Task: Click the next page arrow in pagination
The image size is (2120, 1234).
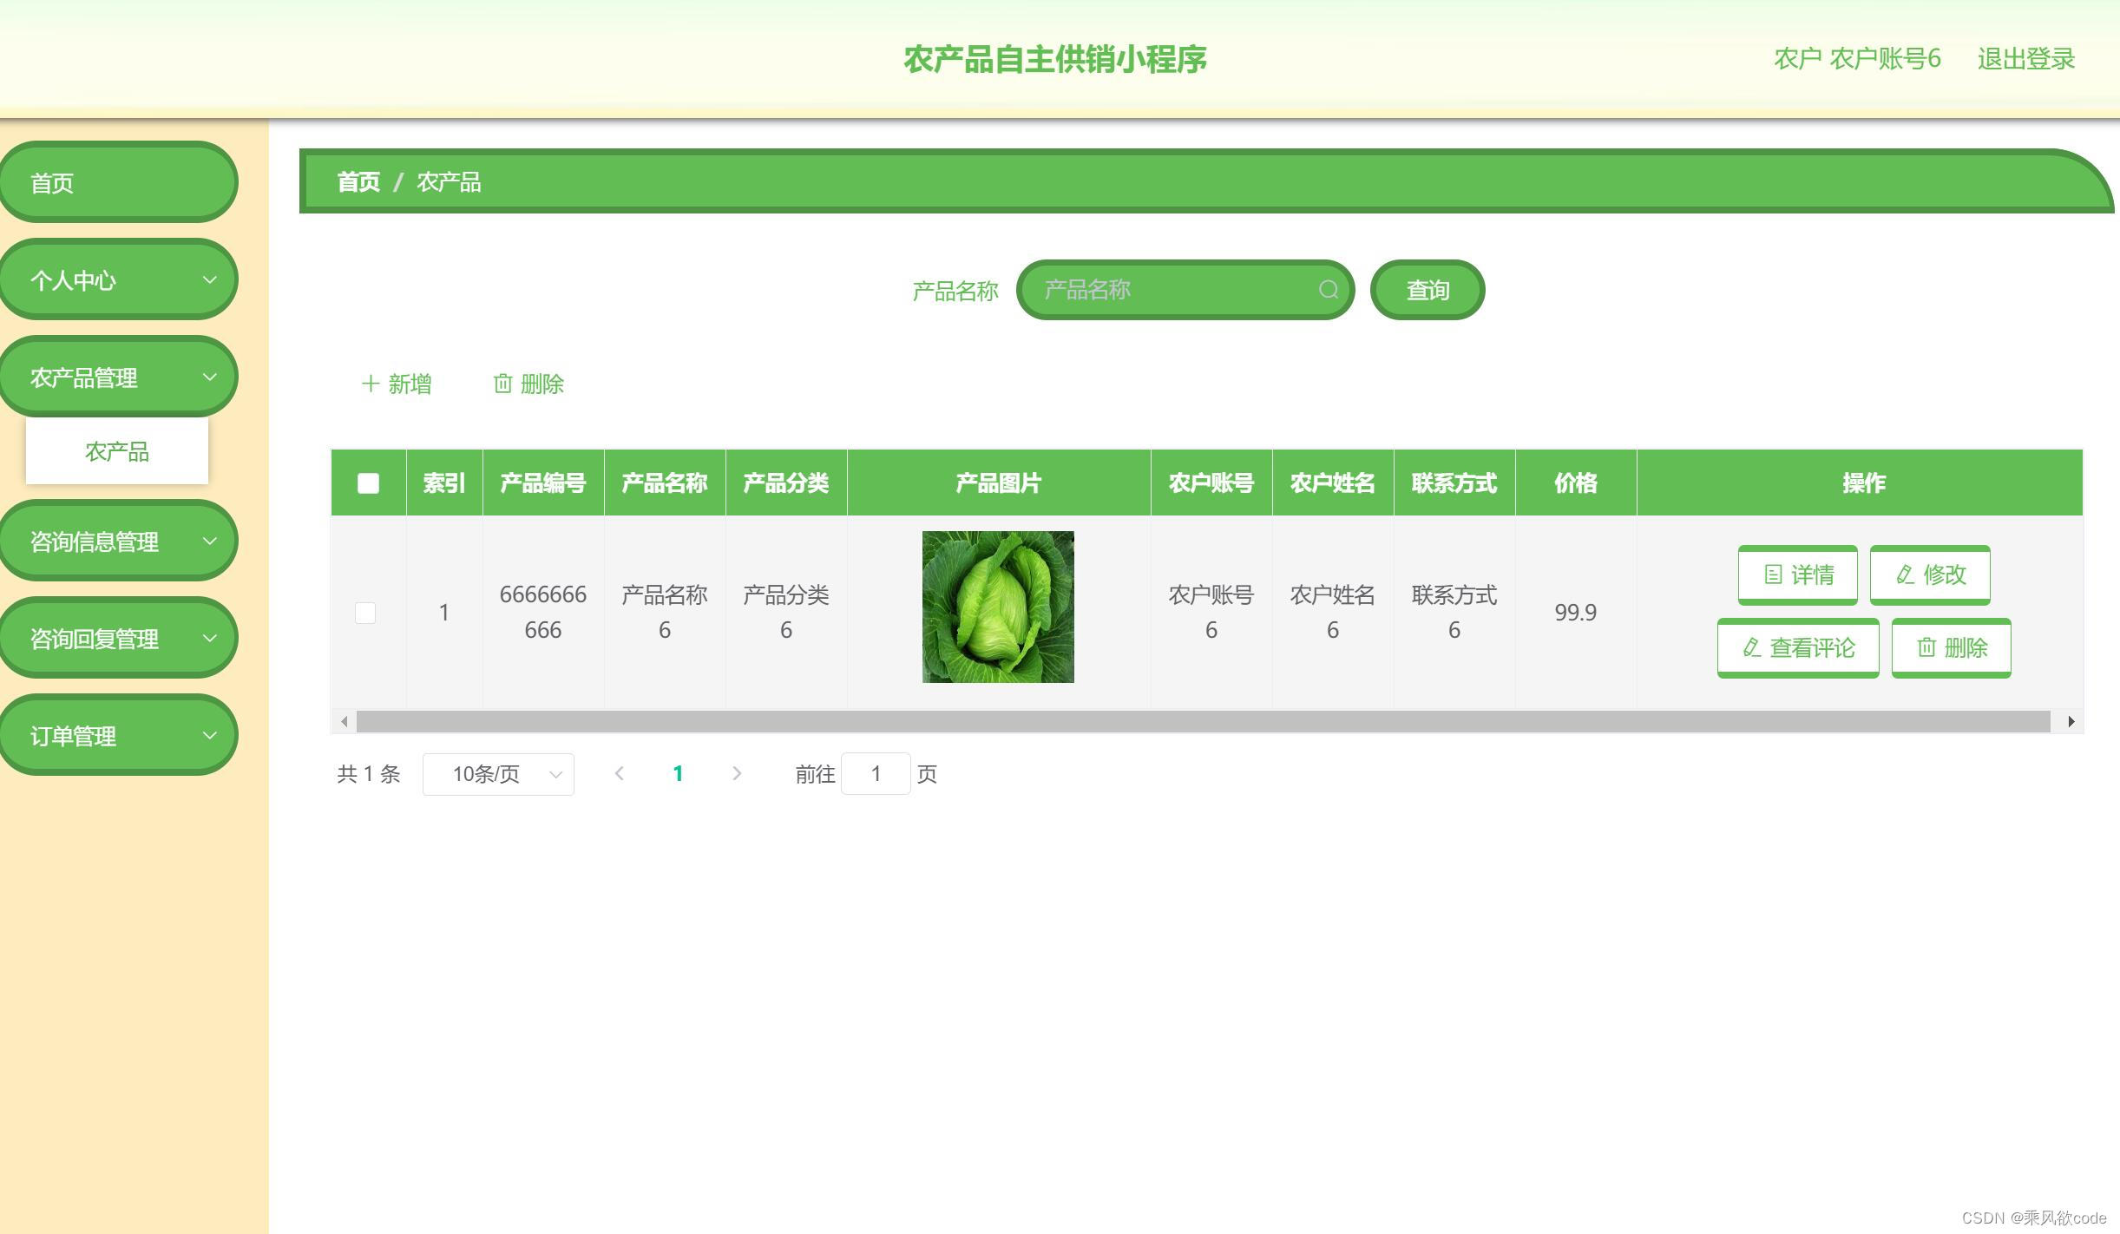Action: [x=737, y=772]
